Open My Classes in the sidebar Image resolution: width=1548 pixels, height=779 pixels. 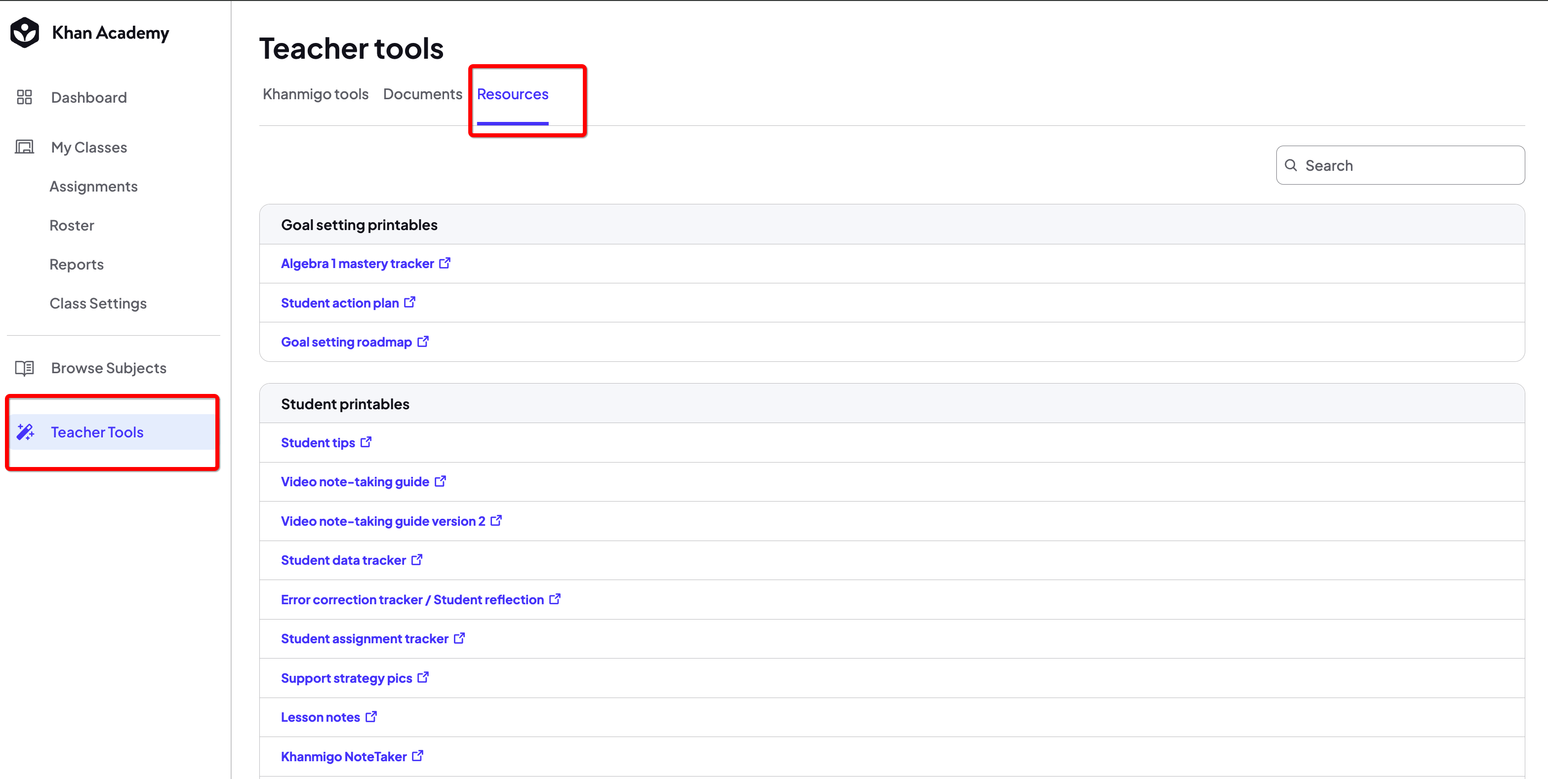click(x=89, y=147)
